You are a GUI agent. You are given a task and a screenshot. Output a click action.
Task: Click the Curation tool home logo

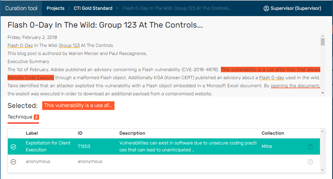(21, 8)
